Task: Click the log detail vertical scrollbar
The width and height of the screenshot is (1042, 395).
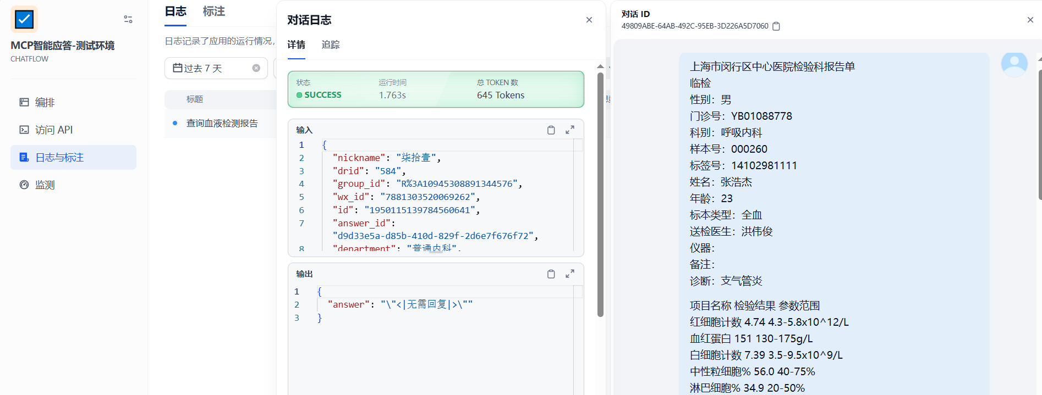Action: coord(600,192)
